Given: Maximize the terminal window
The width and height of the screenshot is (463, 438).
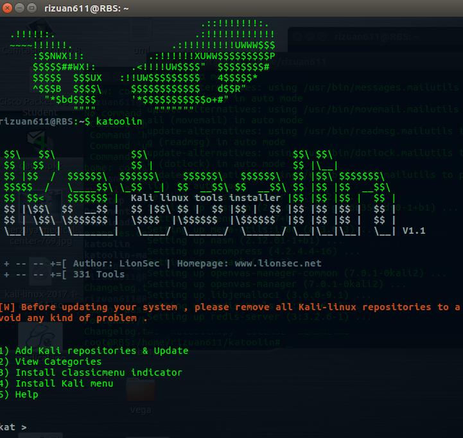Looking at the screenshot, I should click(x=31, y=8).
